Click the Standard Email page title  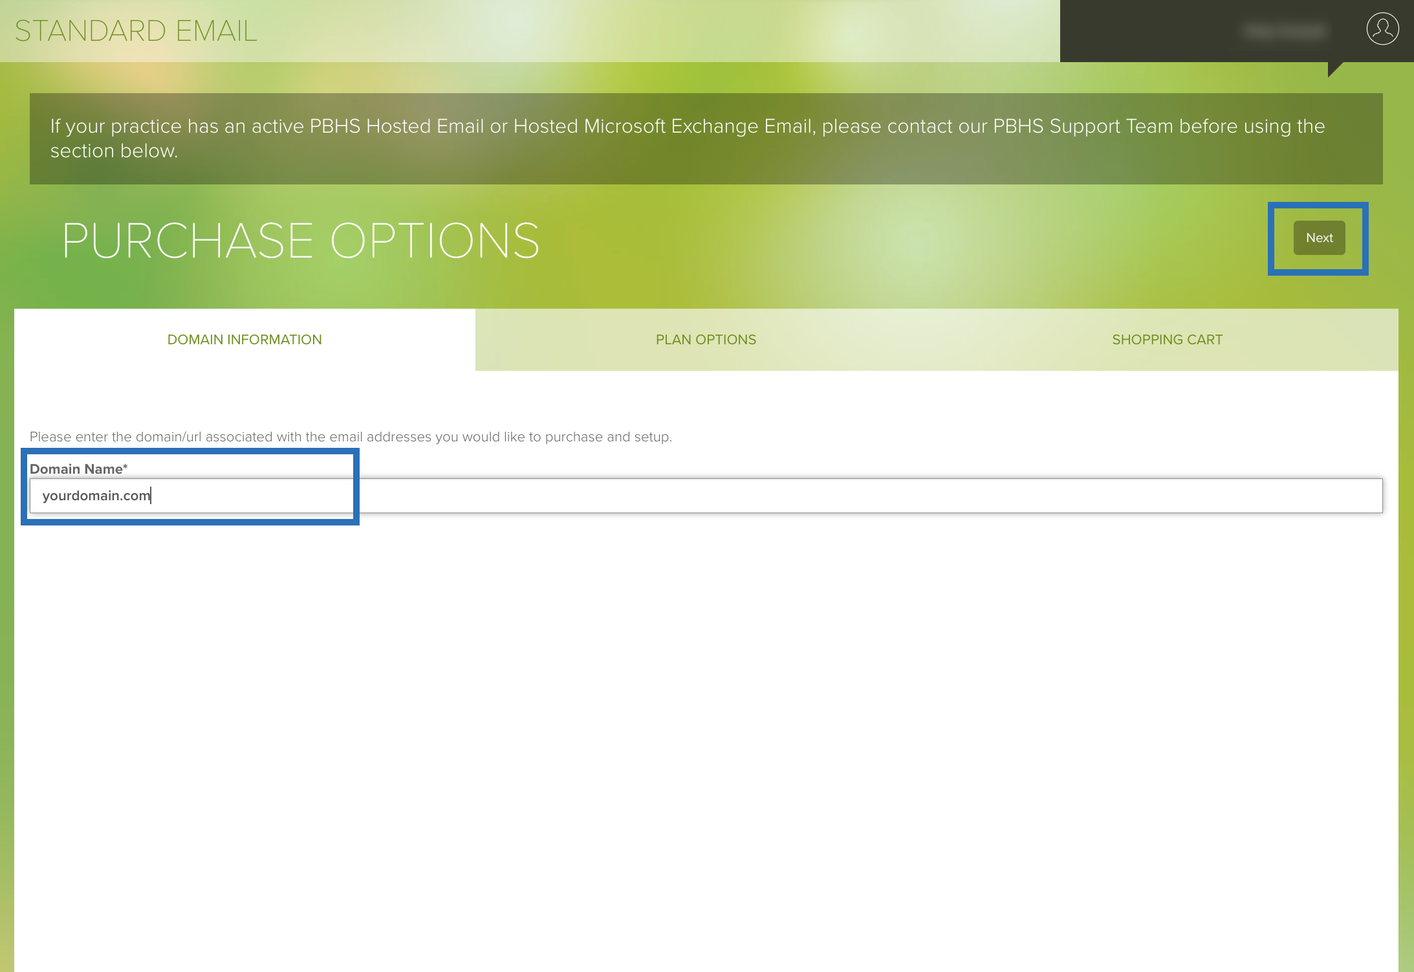[136, 31]
